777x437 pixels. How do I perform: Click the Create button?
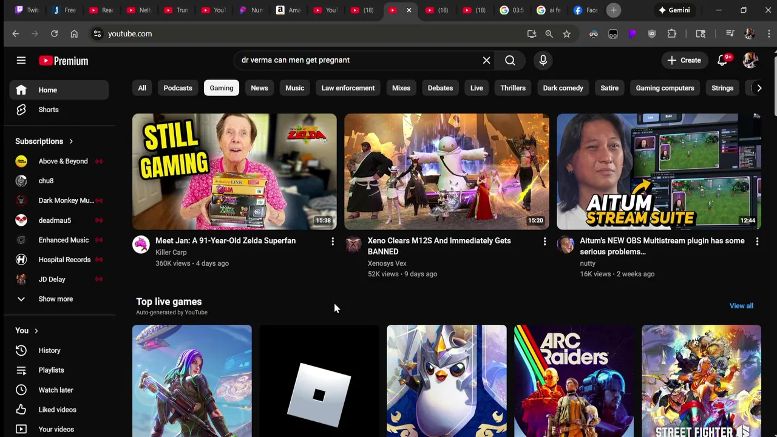click(x=684, y=60)
